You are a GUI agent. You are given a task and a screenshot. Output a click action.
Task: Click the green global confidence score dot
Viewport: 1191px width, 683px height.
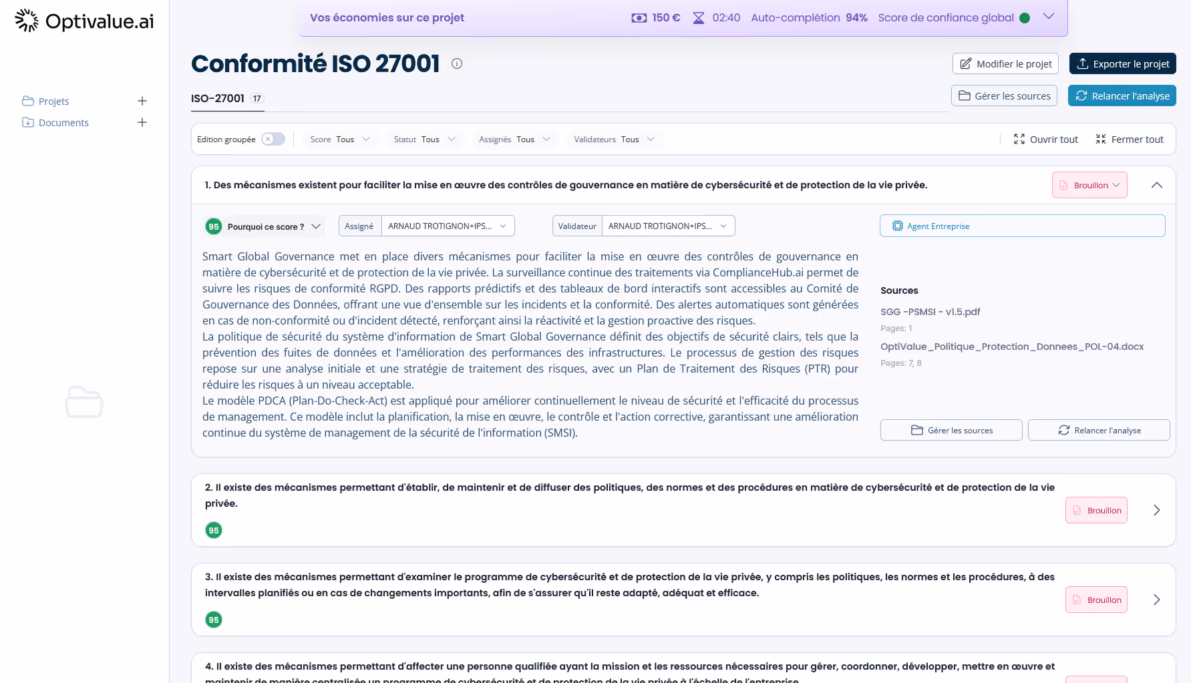[x=1025, y=18]
